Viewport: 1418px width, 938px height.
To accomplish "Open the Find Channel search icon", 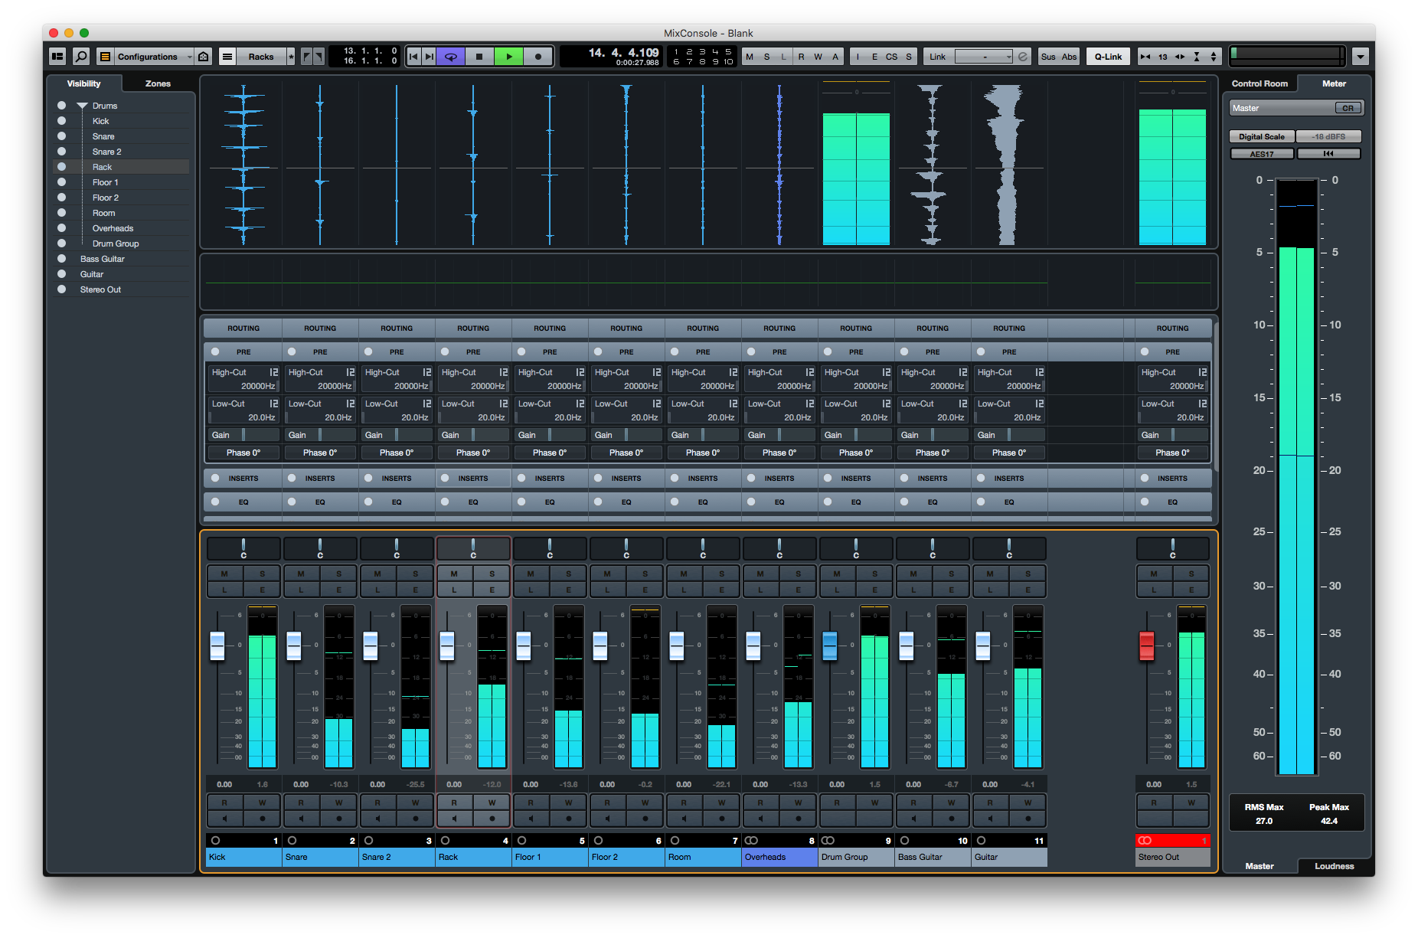I will 80,57.
